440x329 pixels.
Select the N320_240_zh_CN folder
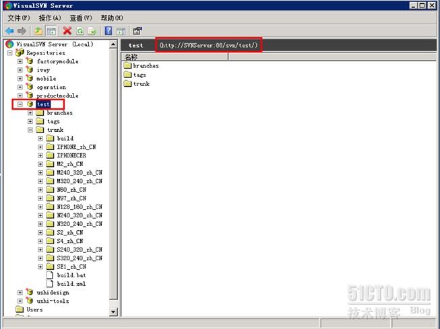80,223
